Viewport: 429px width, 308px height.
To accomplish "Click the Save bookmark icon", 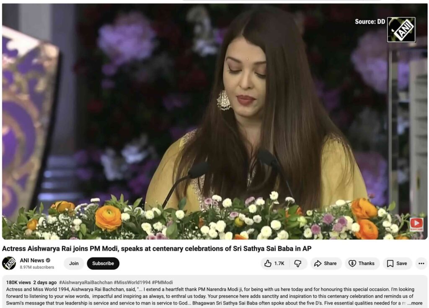I will pyautogui.click(x=390, y=264).
